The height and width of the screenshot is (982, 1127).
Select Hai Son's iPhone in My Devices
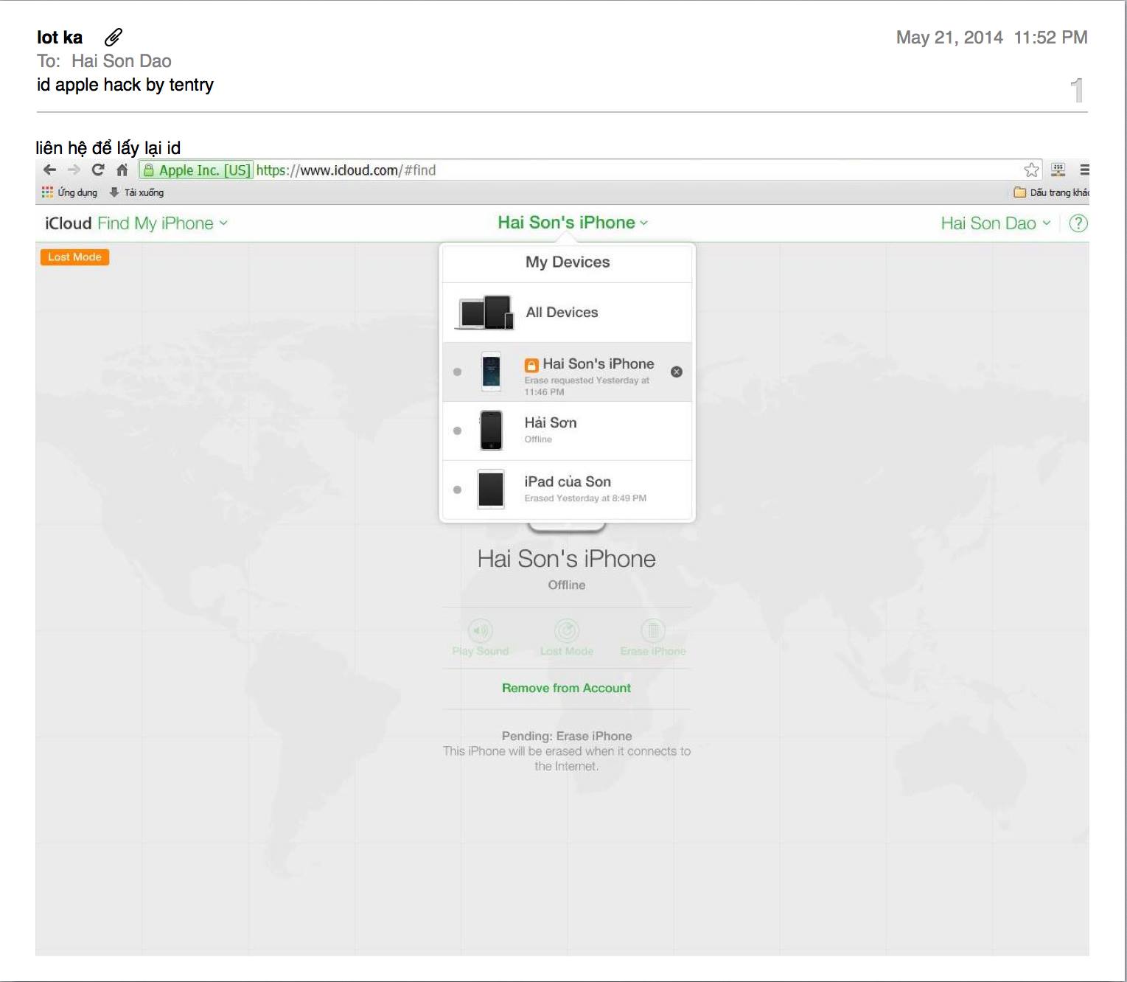[567, 372]
